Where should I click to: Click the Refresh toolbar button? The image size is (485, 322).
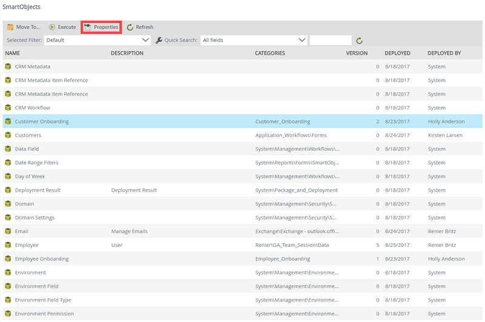coord(140,27)
